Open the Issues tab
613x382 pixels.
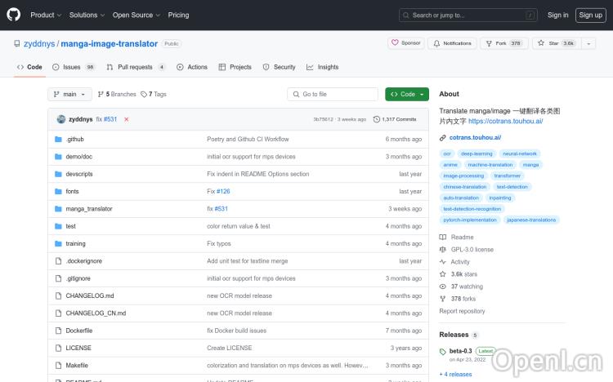point(74,67)
